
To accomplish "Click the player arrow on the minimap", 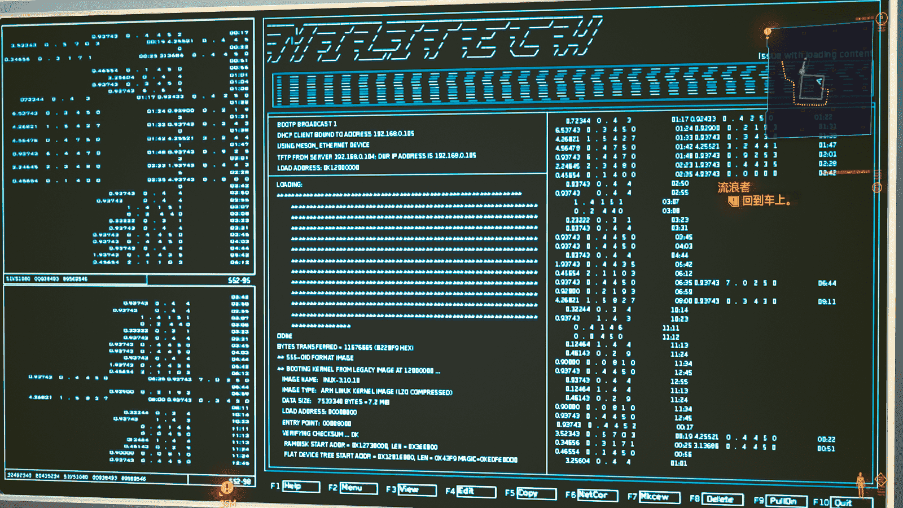I will coord(819,82).
